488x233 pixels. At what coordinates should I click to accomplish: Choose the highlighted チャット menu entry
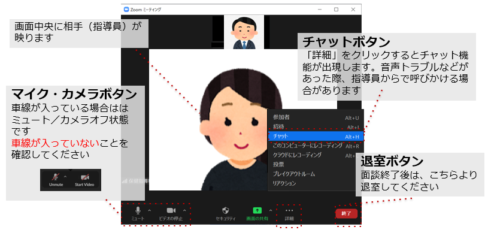(x=316, y=137)
